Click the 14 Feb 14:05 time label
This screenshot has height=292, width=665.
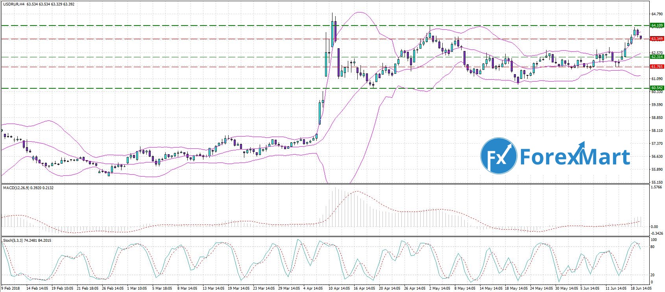coord(37,288)
